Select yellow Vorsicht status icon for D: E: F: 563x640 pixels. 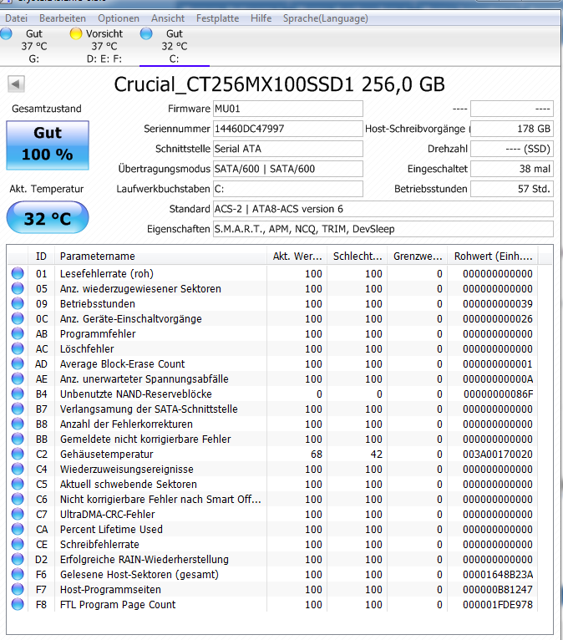(76, 33)
